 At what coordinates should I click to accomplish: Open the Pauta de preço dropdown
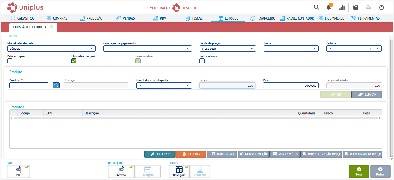coord(228,48)
